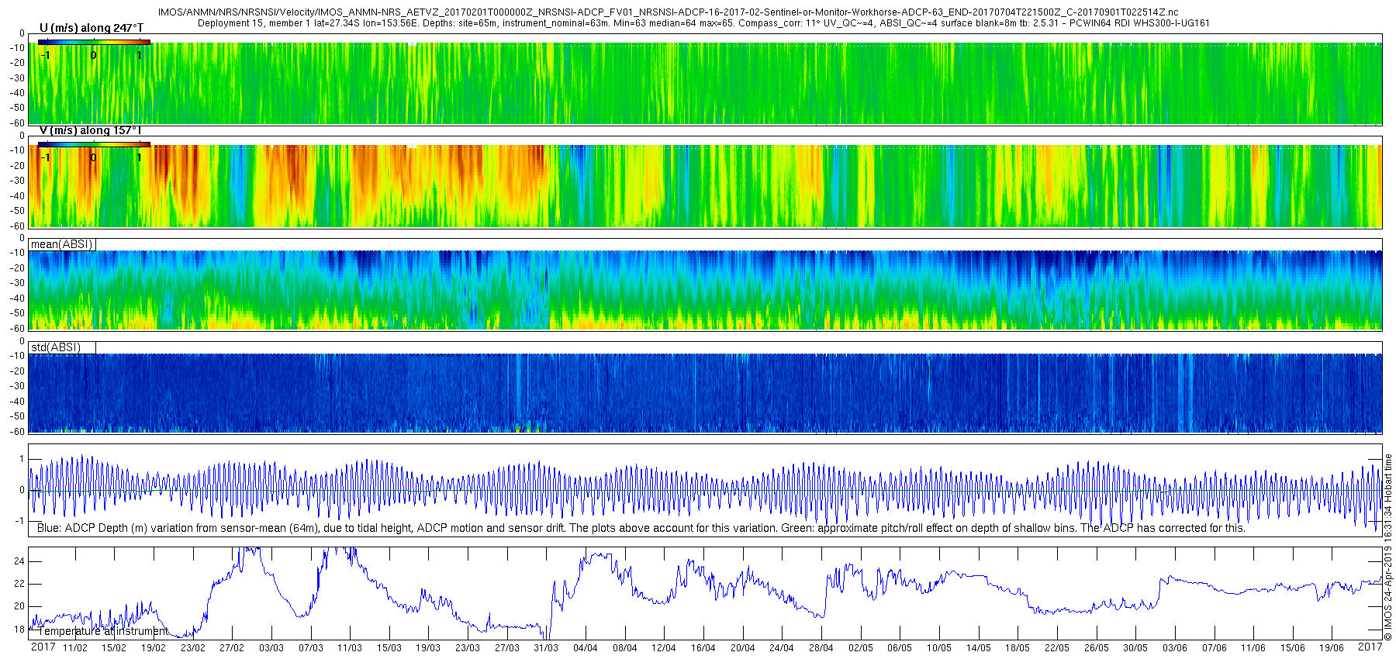This screenshot has width=1396, height=659.
Task: Click the 18 tick on the temperature axis
Action: pos(19,630)
